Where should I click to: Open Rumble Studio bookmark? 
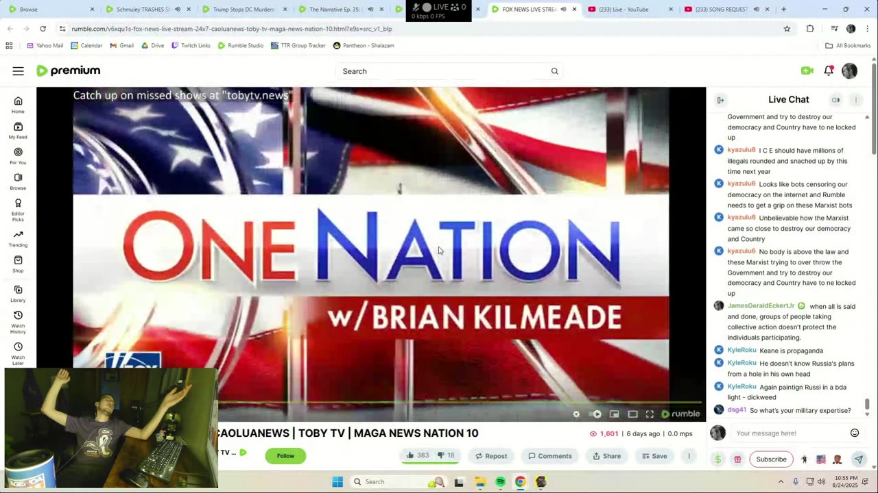coord(241,45)
